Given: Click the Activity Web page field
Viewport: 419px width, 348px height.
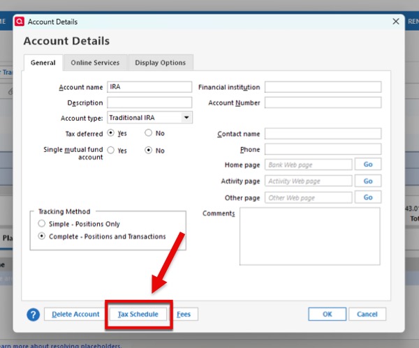Looking at the screenshot, I should [309, 181].
